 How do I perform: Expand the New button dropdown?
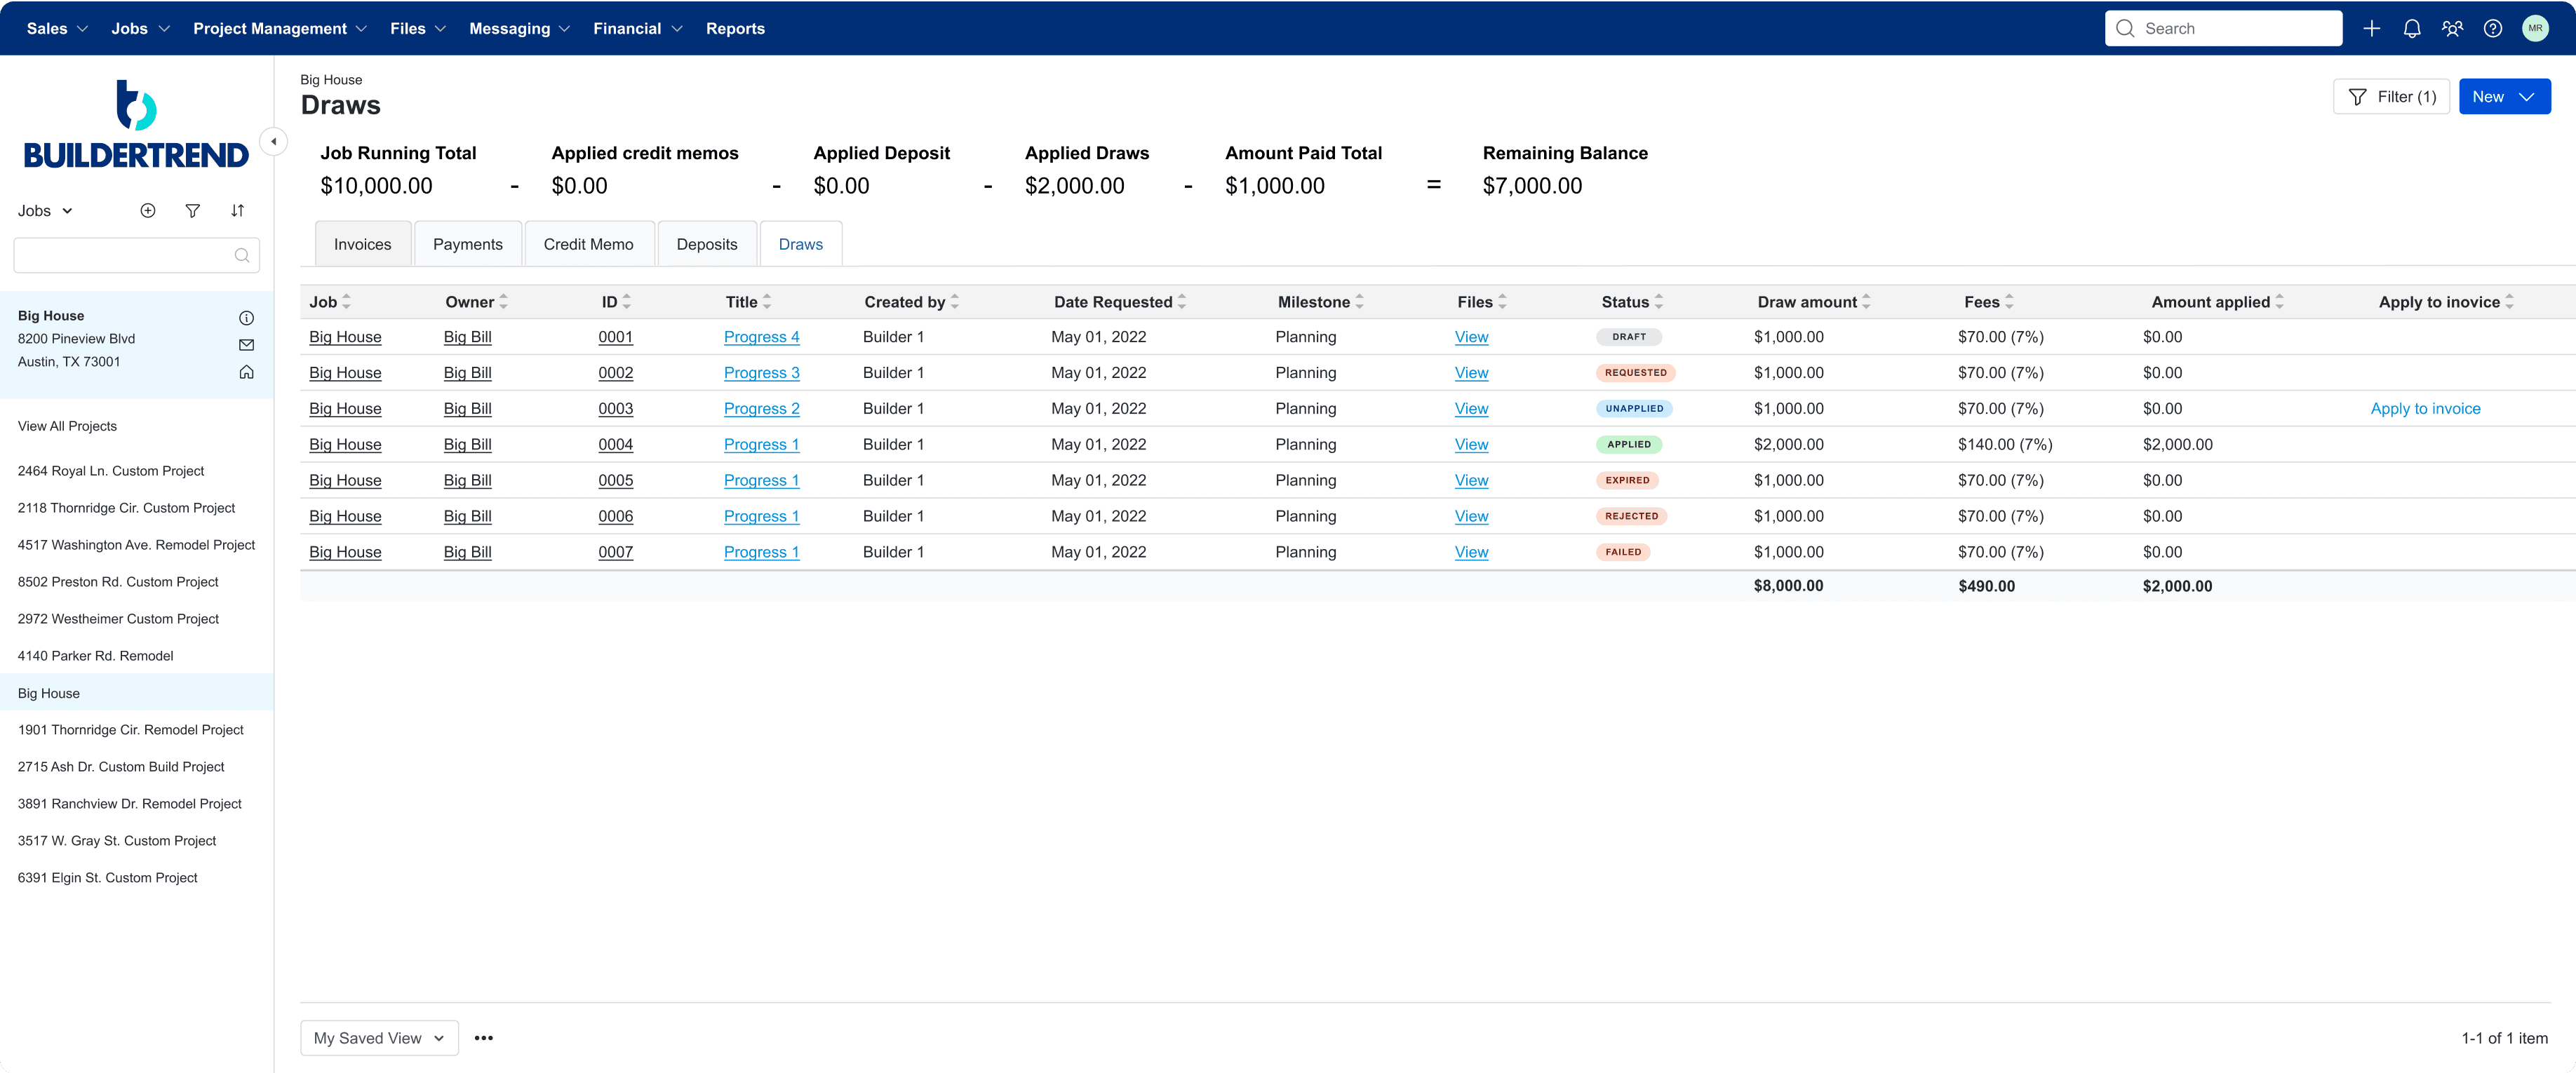(x=2526, y=97)
